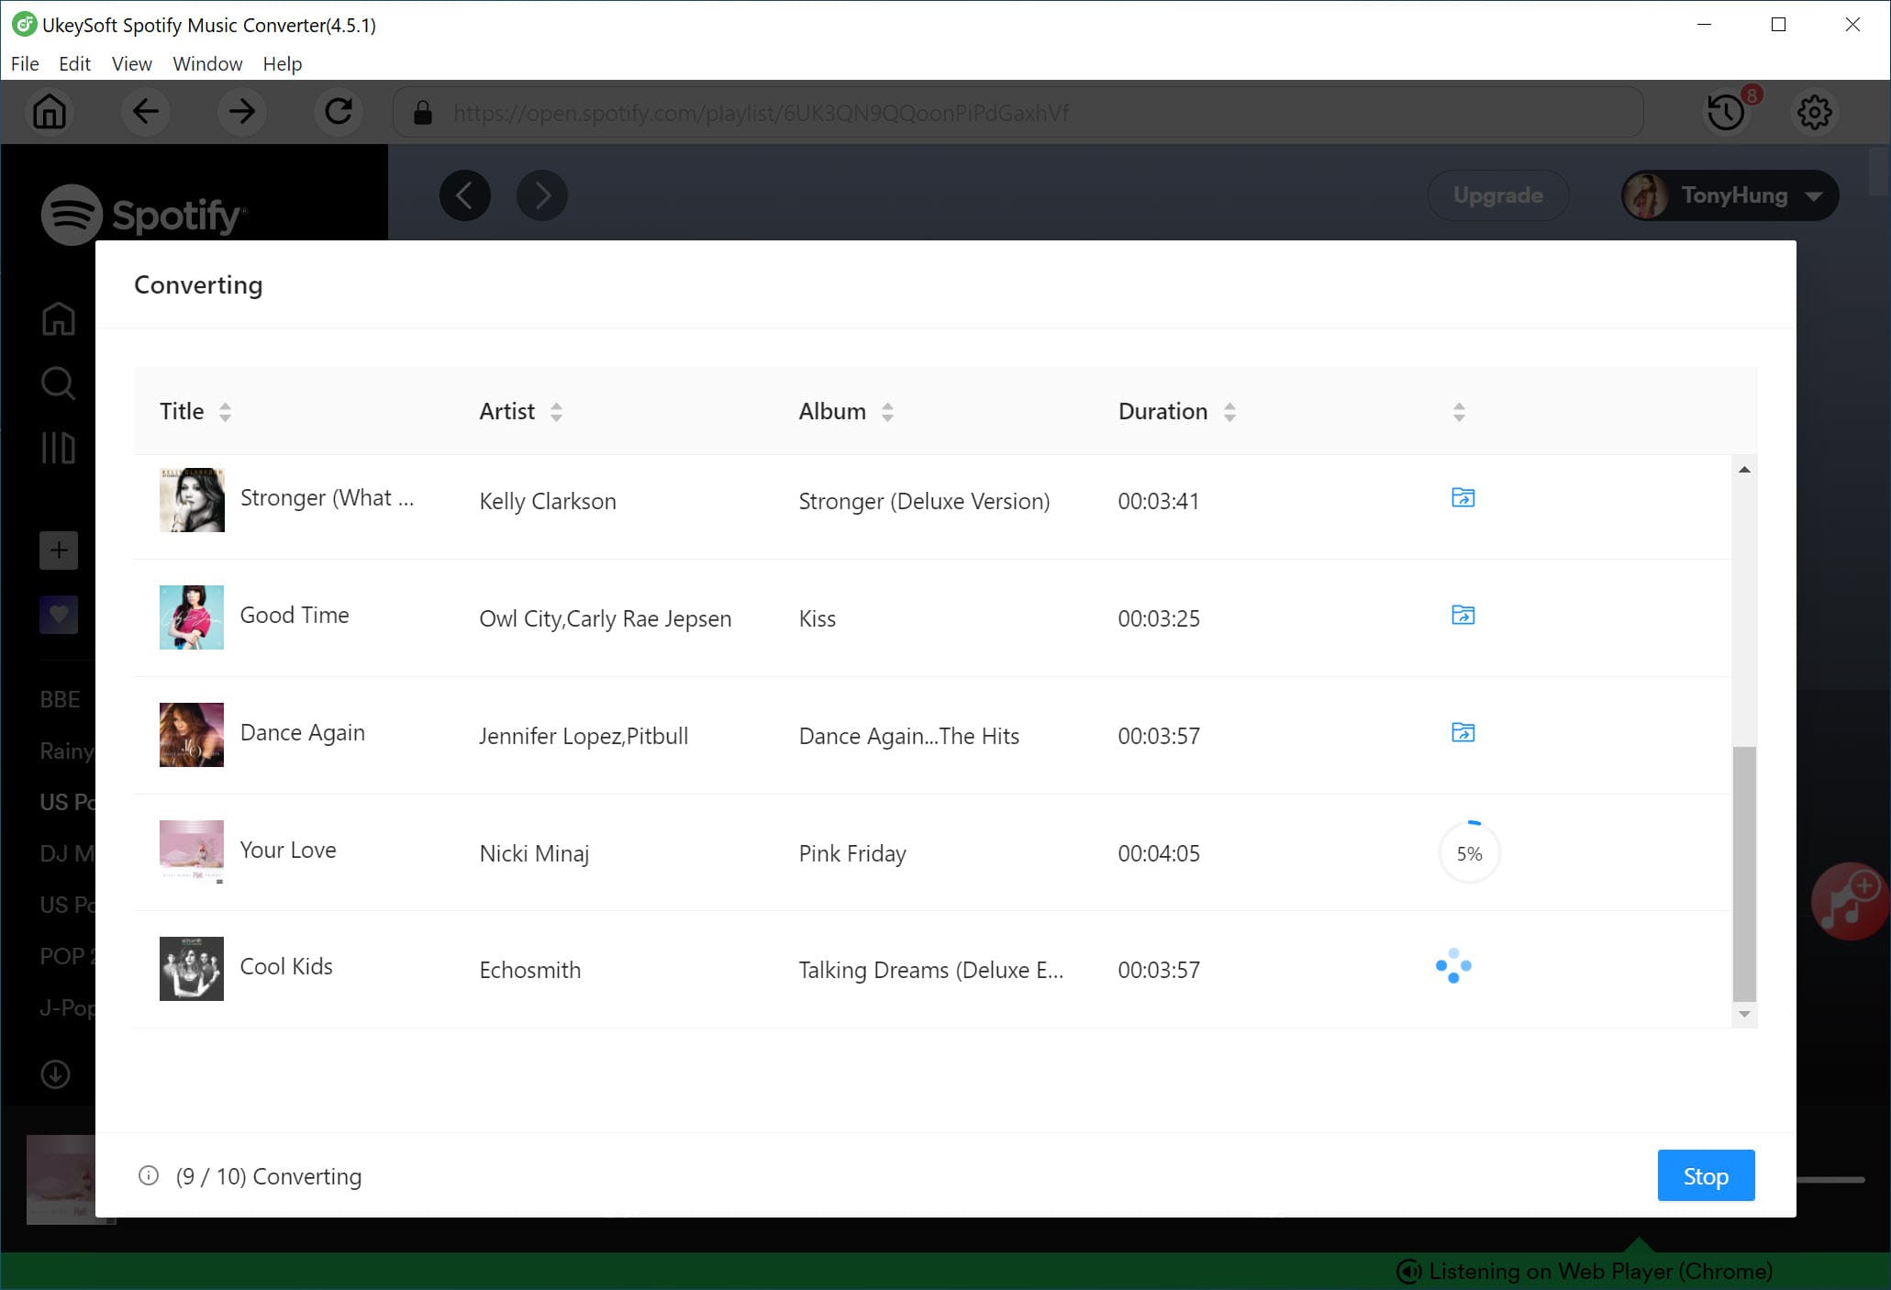Open the Edit menu
Image resolution: width=1891 pixels, height=1290 pixels.
72,61
